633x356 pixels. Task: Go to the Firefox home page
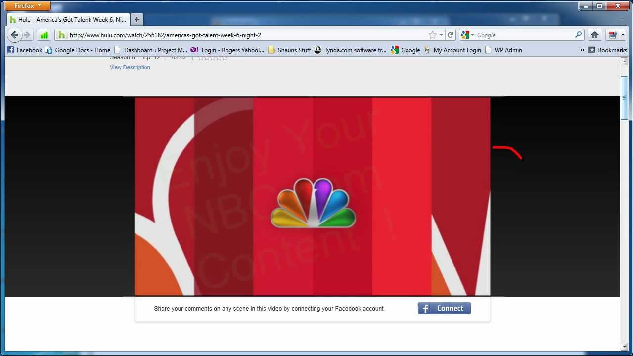tap(595, 35)
